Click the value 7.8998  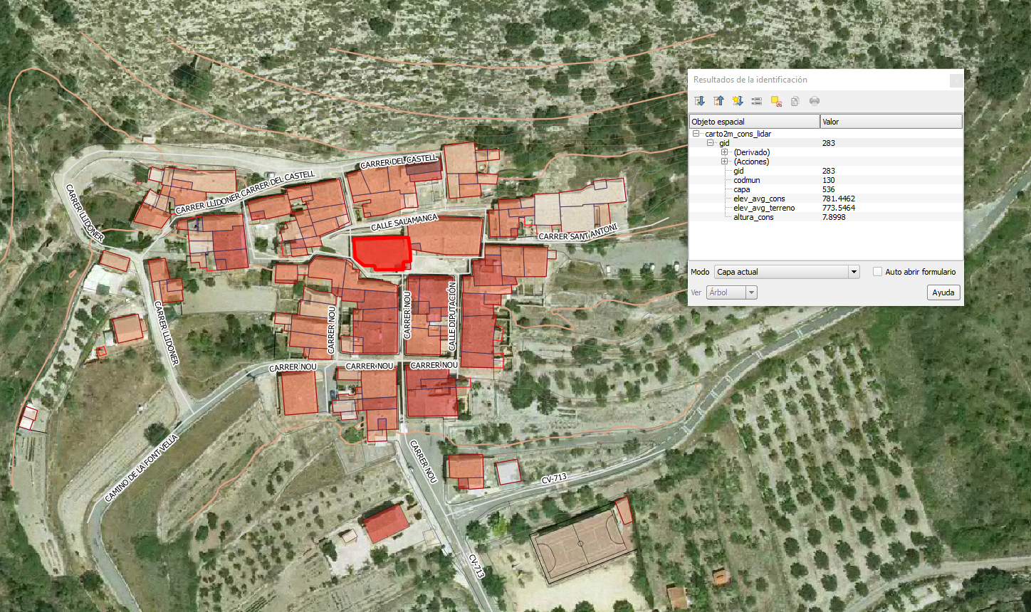coord(834,217)
